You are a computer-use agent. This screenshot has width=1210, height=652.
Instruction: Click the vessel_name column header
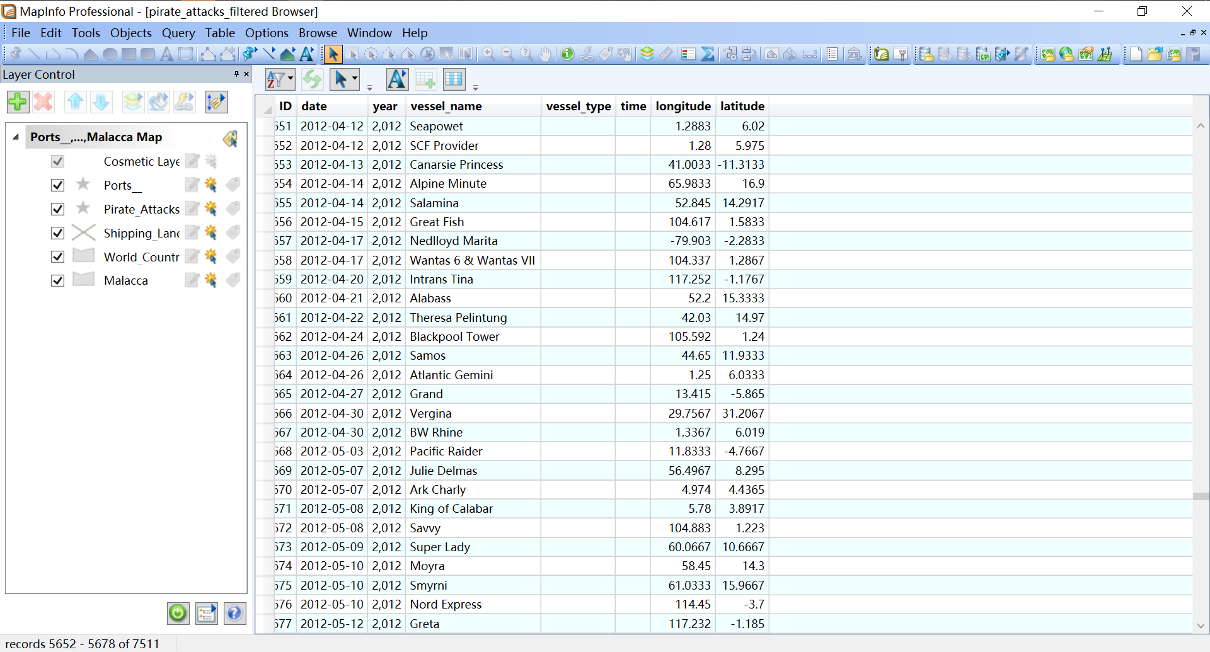(473, 106)
